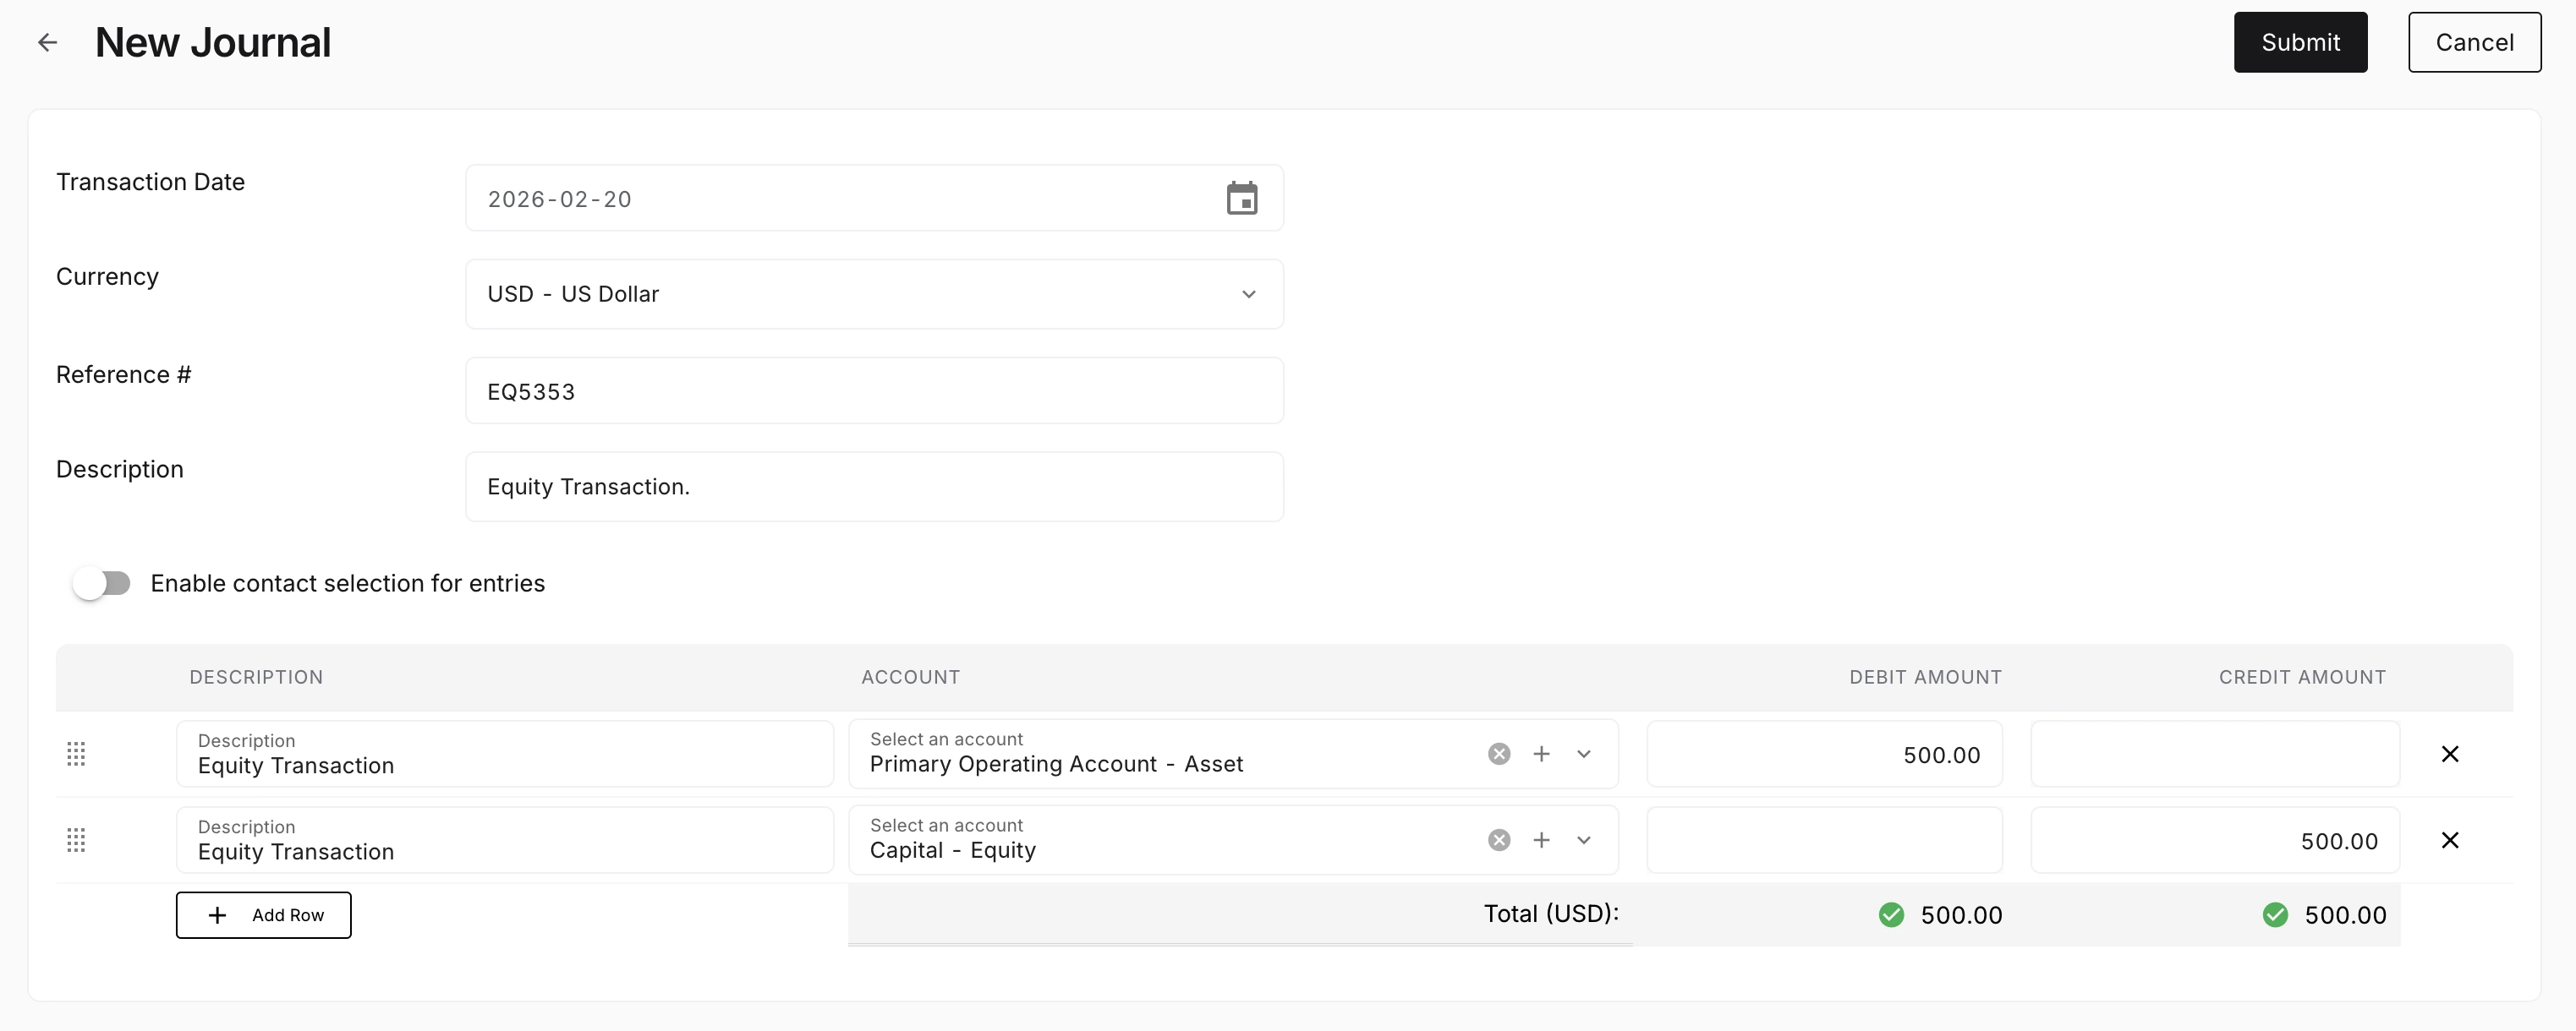Click the DESCRIPTION column header
The width and height of the screenshot is (2576, 1031).
point(256,676)
